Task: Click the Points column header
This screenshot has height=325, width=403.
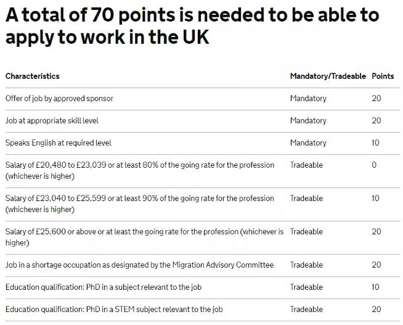Action: click(383, 76)
